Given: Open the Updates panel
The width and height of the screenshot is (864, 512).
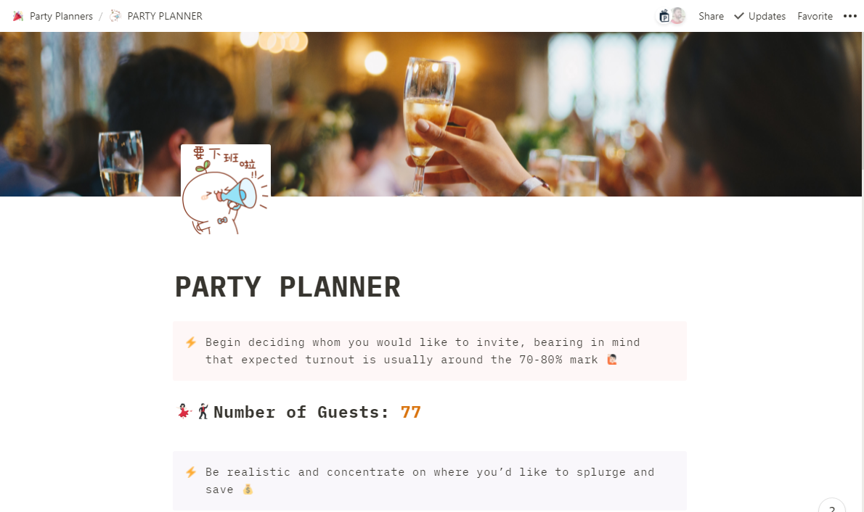Looking at the screenshot, I should click(x=760, y=16).
